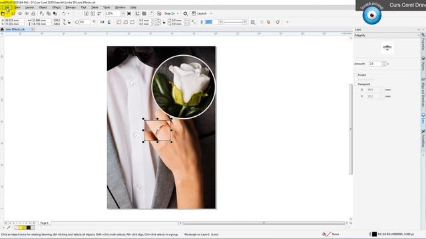426x239 pixels.
Task: Click the black swatch in document palette
Action: click(x=29, y=228)
